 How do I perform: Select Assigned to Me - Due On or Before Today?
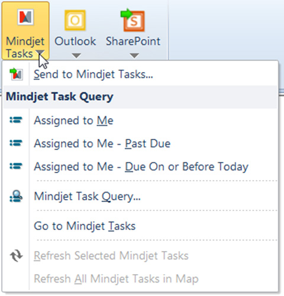pyautogui.click(x=140, y=167)
